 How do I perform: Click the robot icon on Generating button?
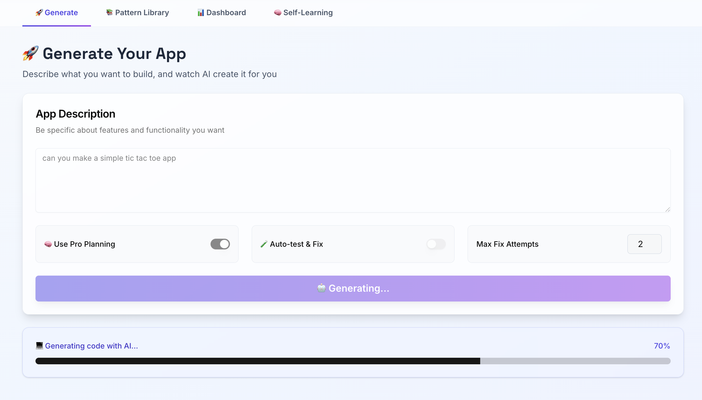[321, 288]
